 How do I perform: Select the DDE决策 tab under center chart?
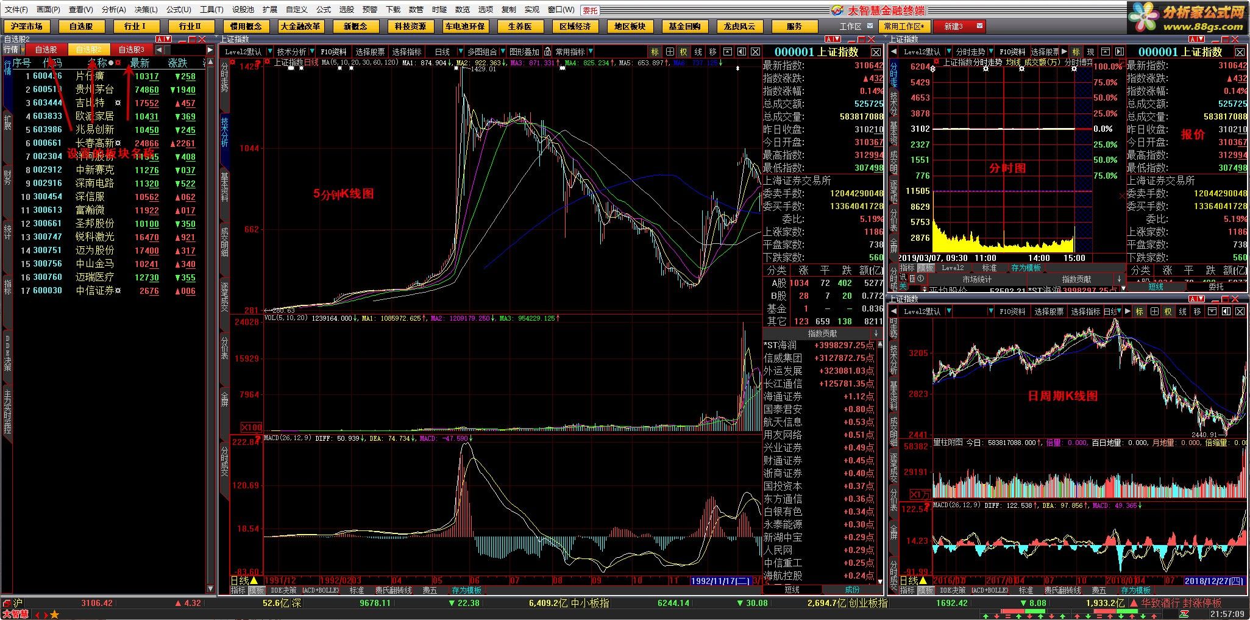coord(285,590)
